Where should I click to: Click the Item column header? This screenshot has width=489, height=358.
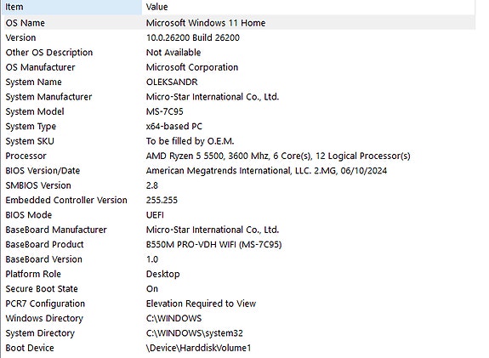pyautogui.click(x=72, y=7)
